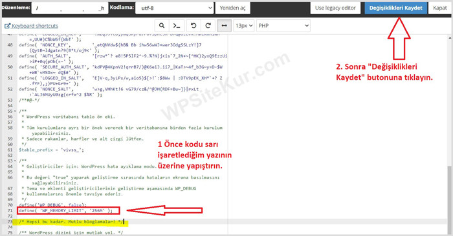Open the go-to-line terminal icon
Image resolution: width=453 pixels, height=236 pixels.
coord(177,26)
